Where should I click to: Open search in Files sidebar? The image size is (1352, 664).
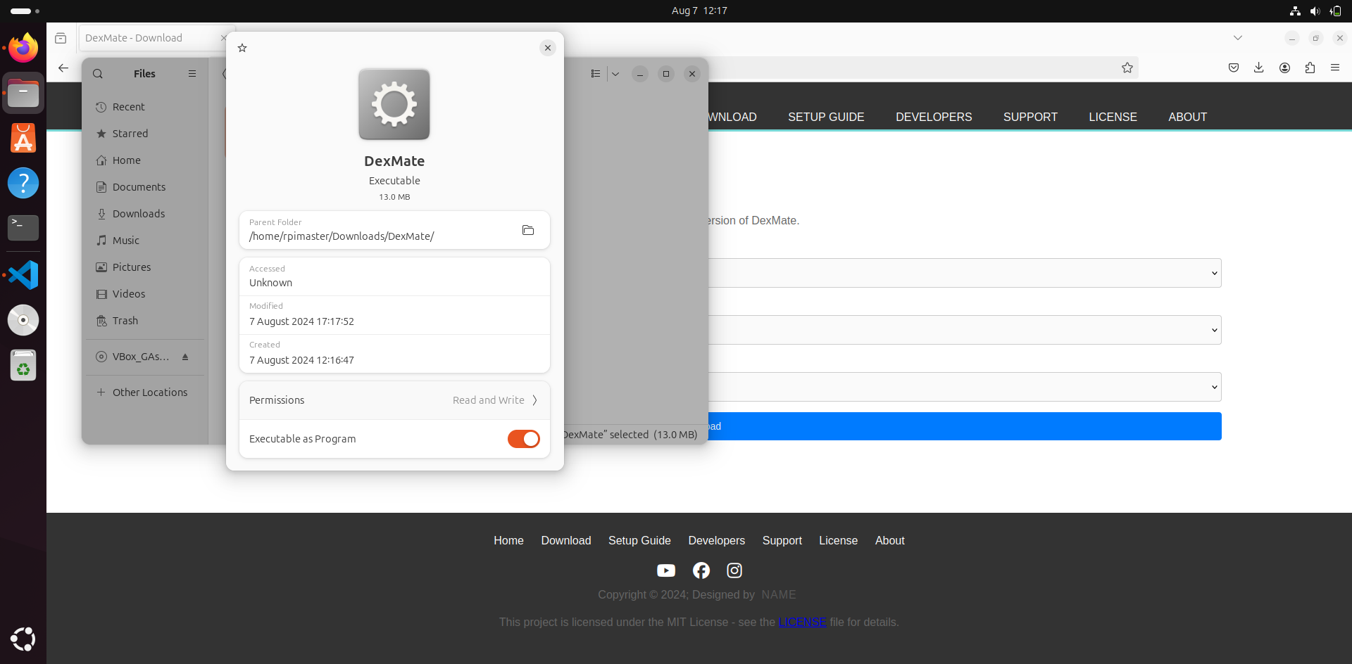[x=98, y=74]
